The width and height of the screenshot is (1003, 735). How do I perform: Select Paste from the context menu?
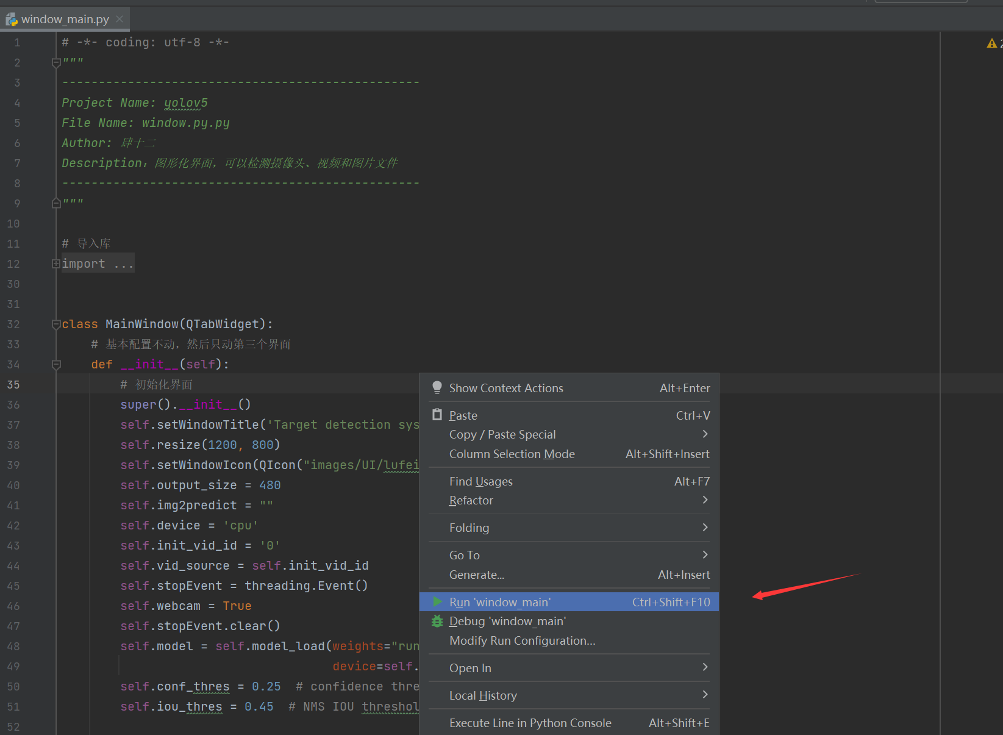pos(569,415)
